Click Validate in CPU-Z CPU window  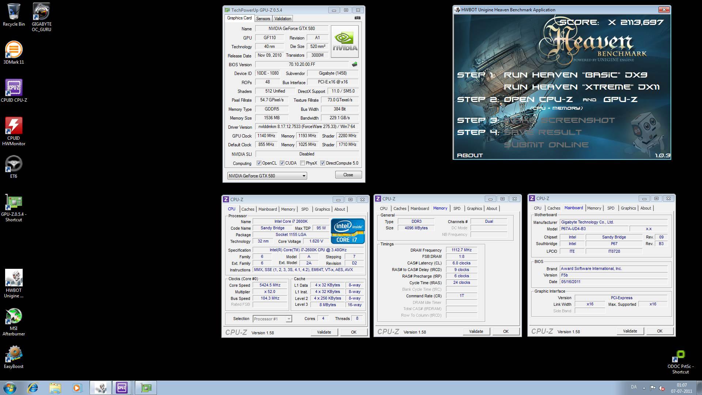(x=324, y=332)
